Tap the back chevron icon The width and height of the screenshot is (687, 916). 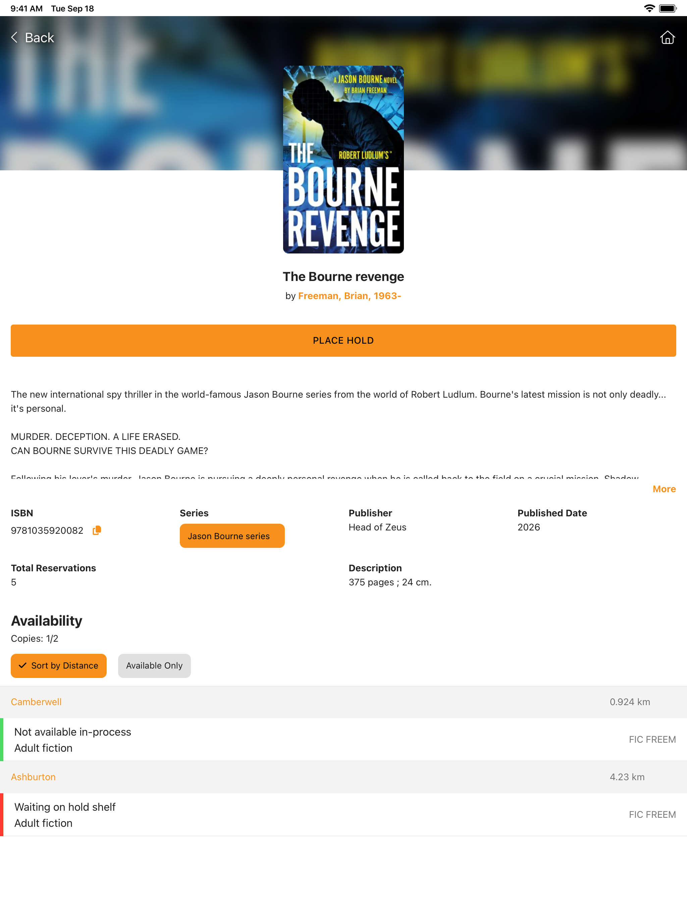tap(14, 38)
